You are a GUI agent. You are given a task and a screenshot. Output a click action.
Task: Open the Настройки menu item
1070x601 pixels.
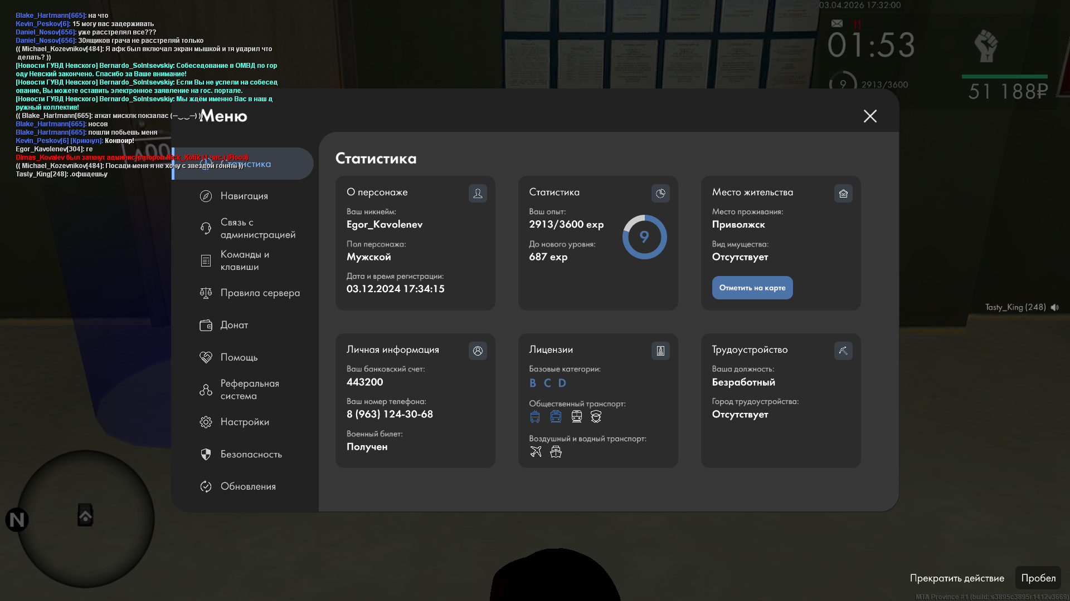[244, 422]
